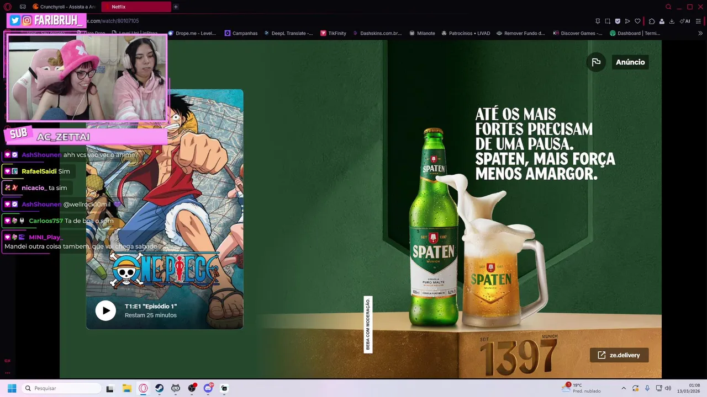Open the TikFinity bookmark
707x397 pixels.
333,33
